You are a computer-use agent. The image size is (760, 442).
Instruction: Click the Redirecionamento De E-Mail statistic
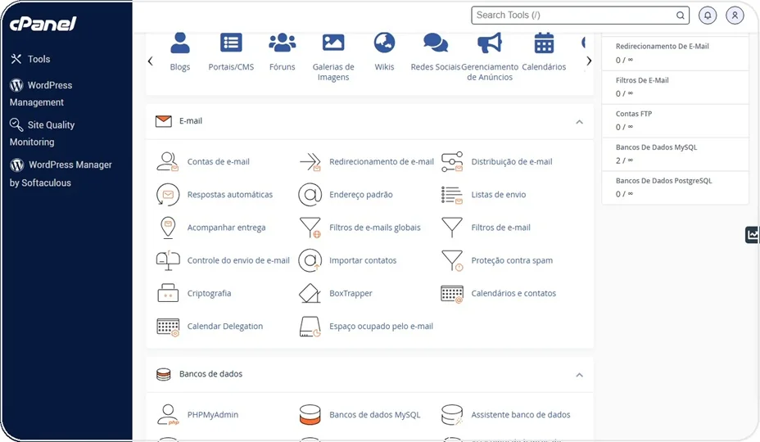(x=675, y=53)
